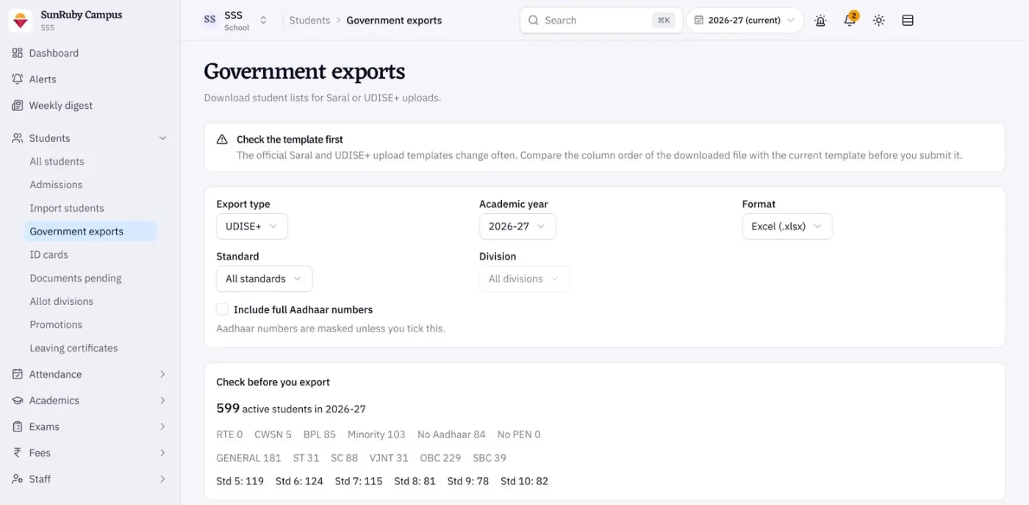Click into the Search input field
Screen dimensions: 1029x505
[601, 21]
